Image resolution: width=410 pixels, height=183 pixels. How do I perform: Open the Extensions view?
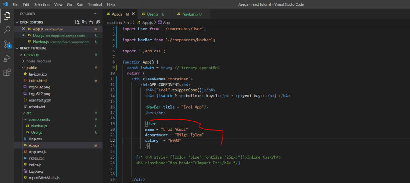(x=7, y=72)
